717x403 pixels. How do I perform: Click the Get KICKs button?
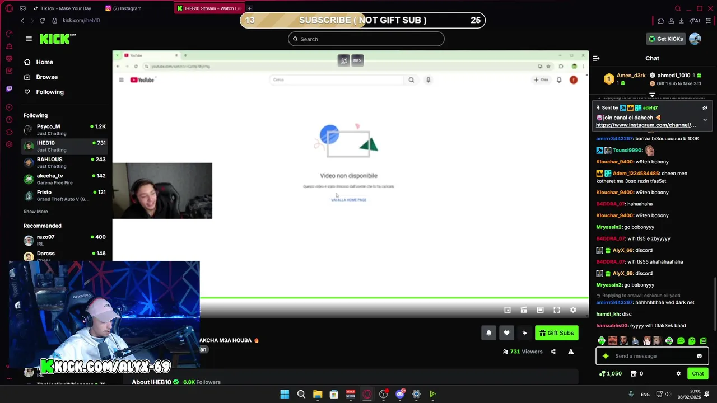[665, 39]
